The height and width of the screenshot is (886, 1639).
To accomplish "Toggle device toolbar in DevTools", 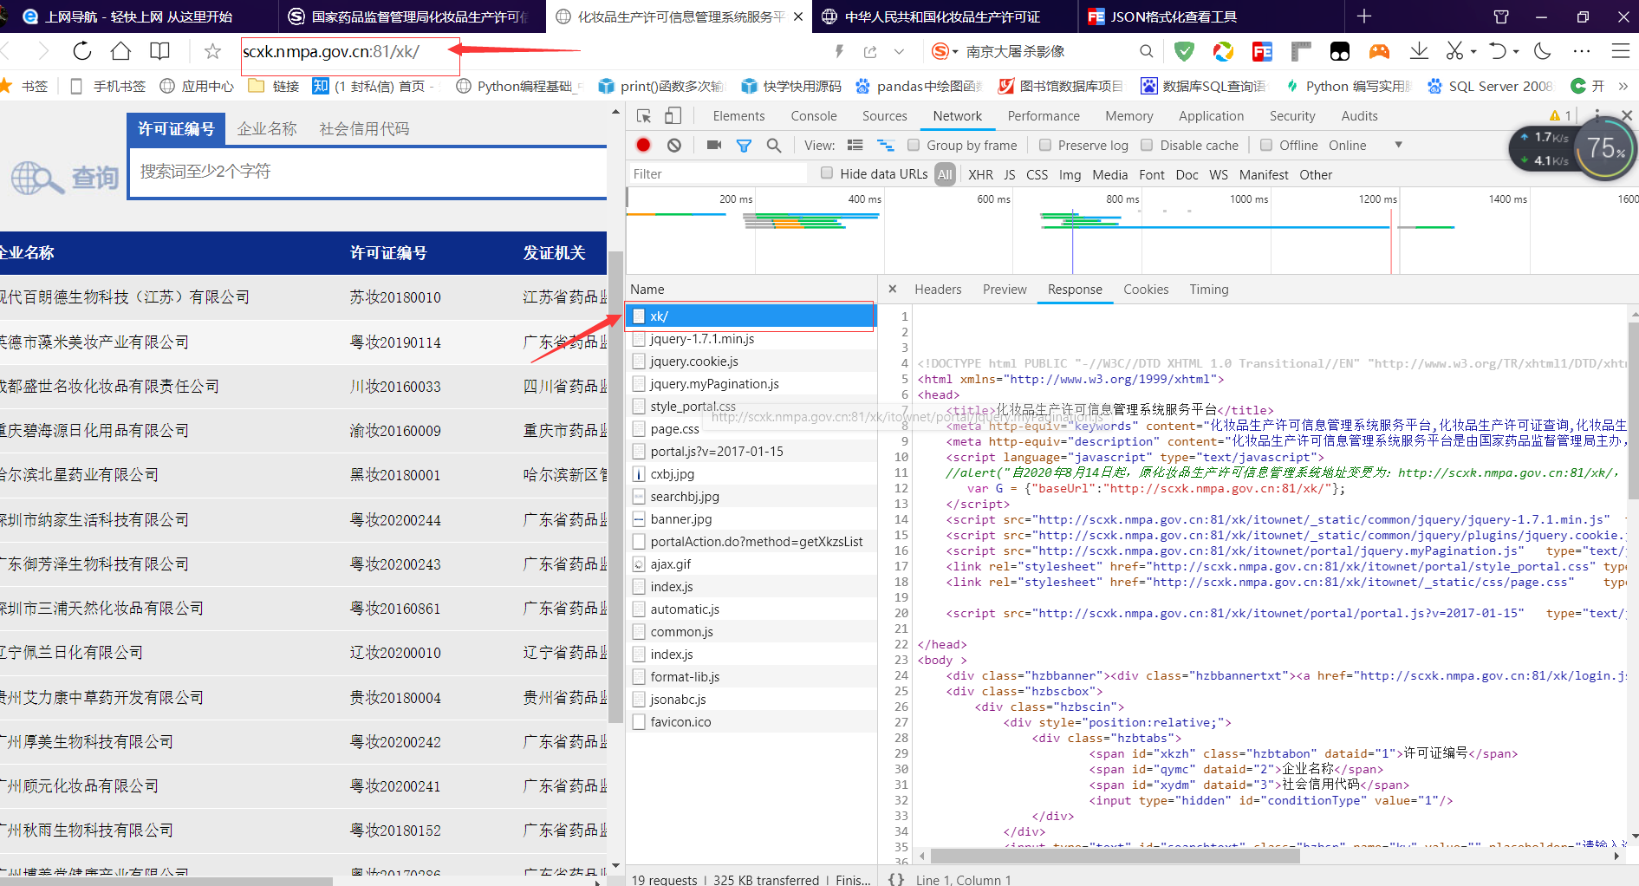I will pos(673,116).
